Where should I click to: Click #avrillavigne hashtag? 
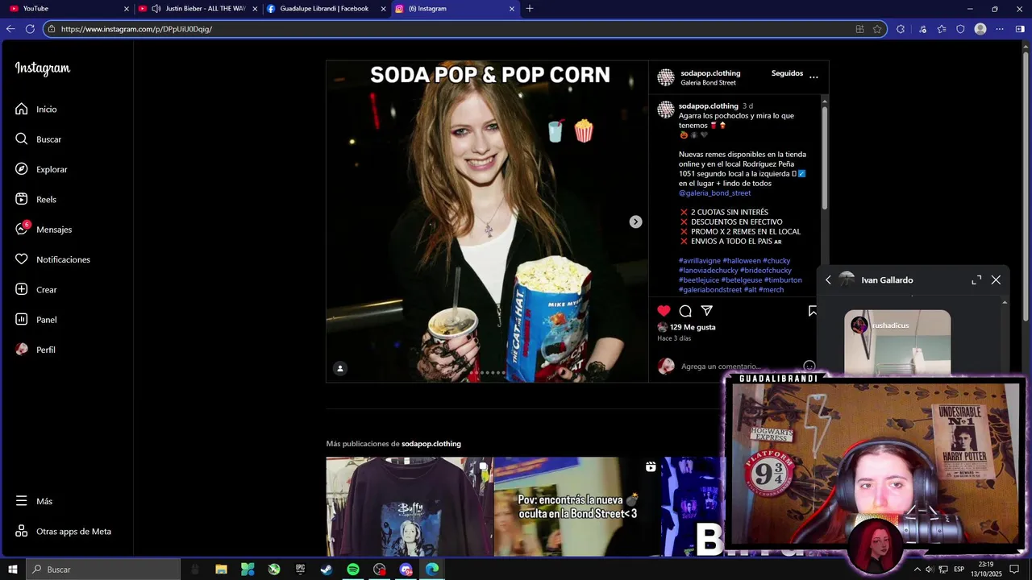coord(700,261)
